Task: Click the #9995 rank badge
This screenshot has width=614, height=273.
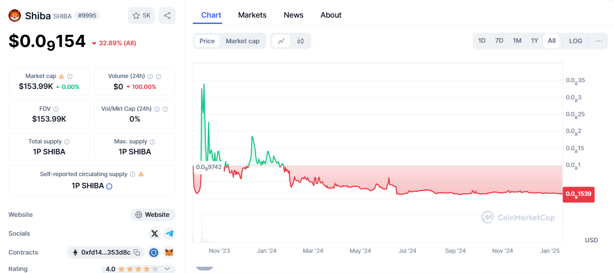Action: point(87,16)
